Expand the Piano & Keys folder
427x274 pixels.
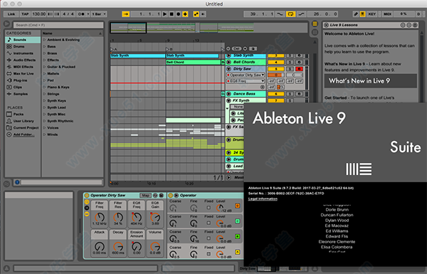[44, 87]
